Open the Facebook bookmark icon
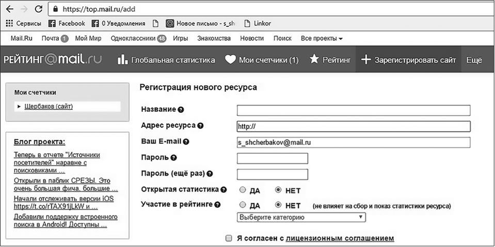Screen dimensions: 495x247 52,23
